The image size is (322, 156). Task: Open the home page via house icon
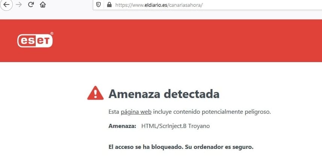pos(43,4)
